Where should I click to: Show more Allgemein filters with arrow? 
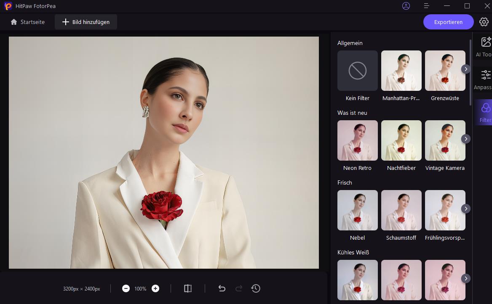pos(466,69)
